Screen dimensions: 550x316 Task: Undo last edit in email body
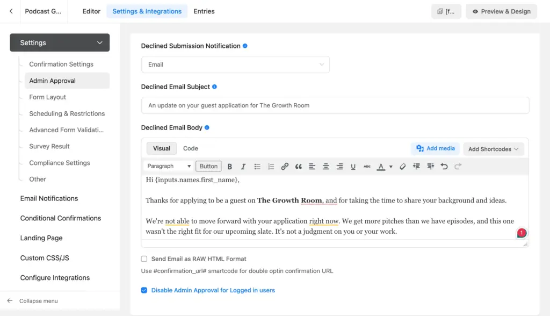point(444,167)
